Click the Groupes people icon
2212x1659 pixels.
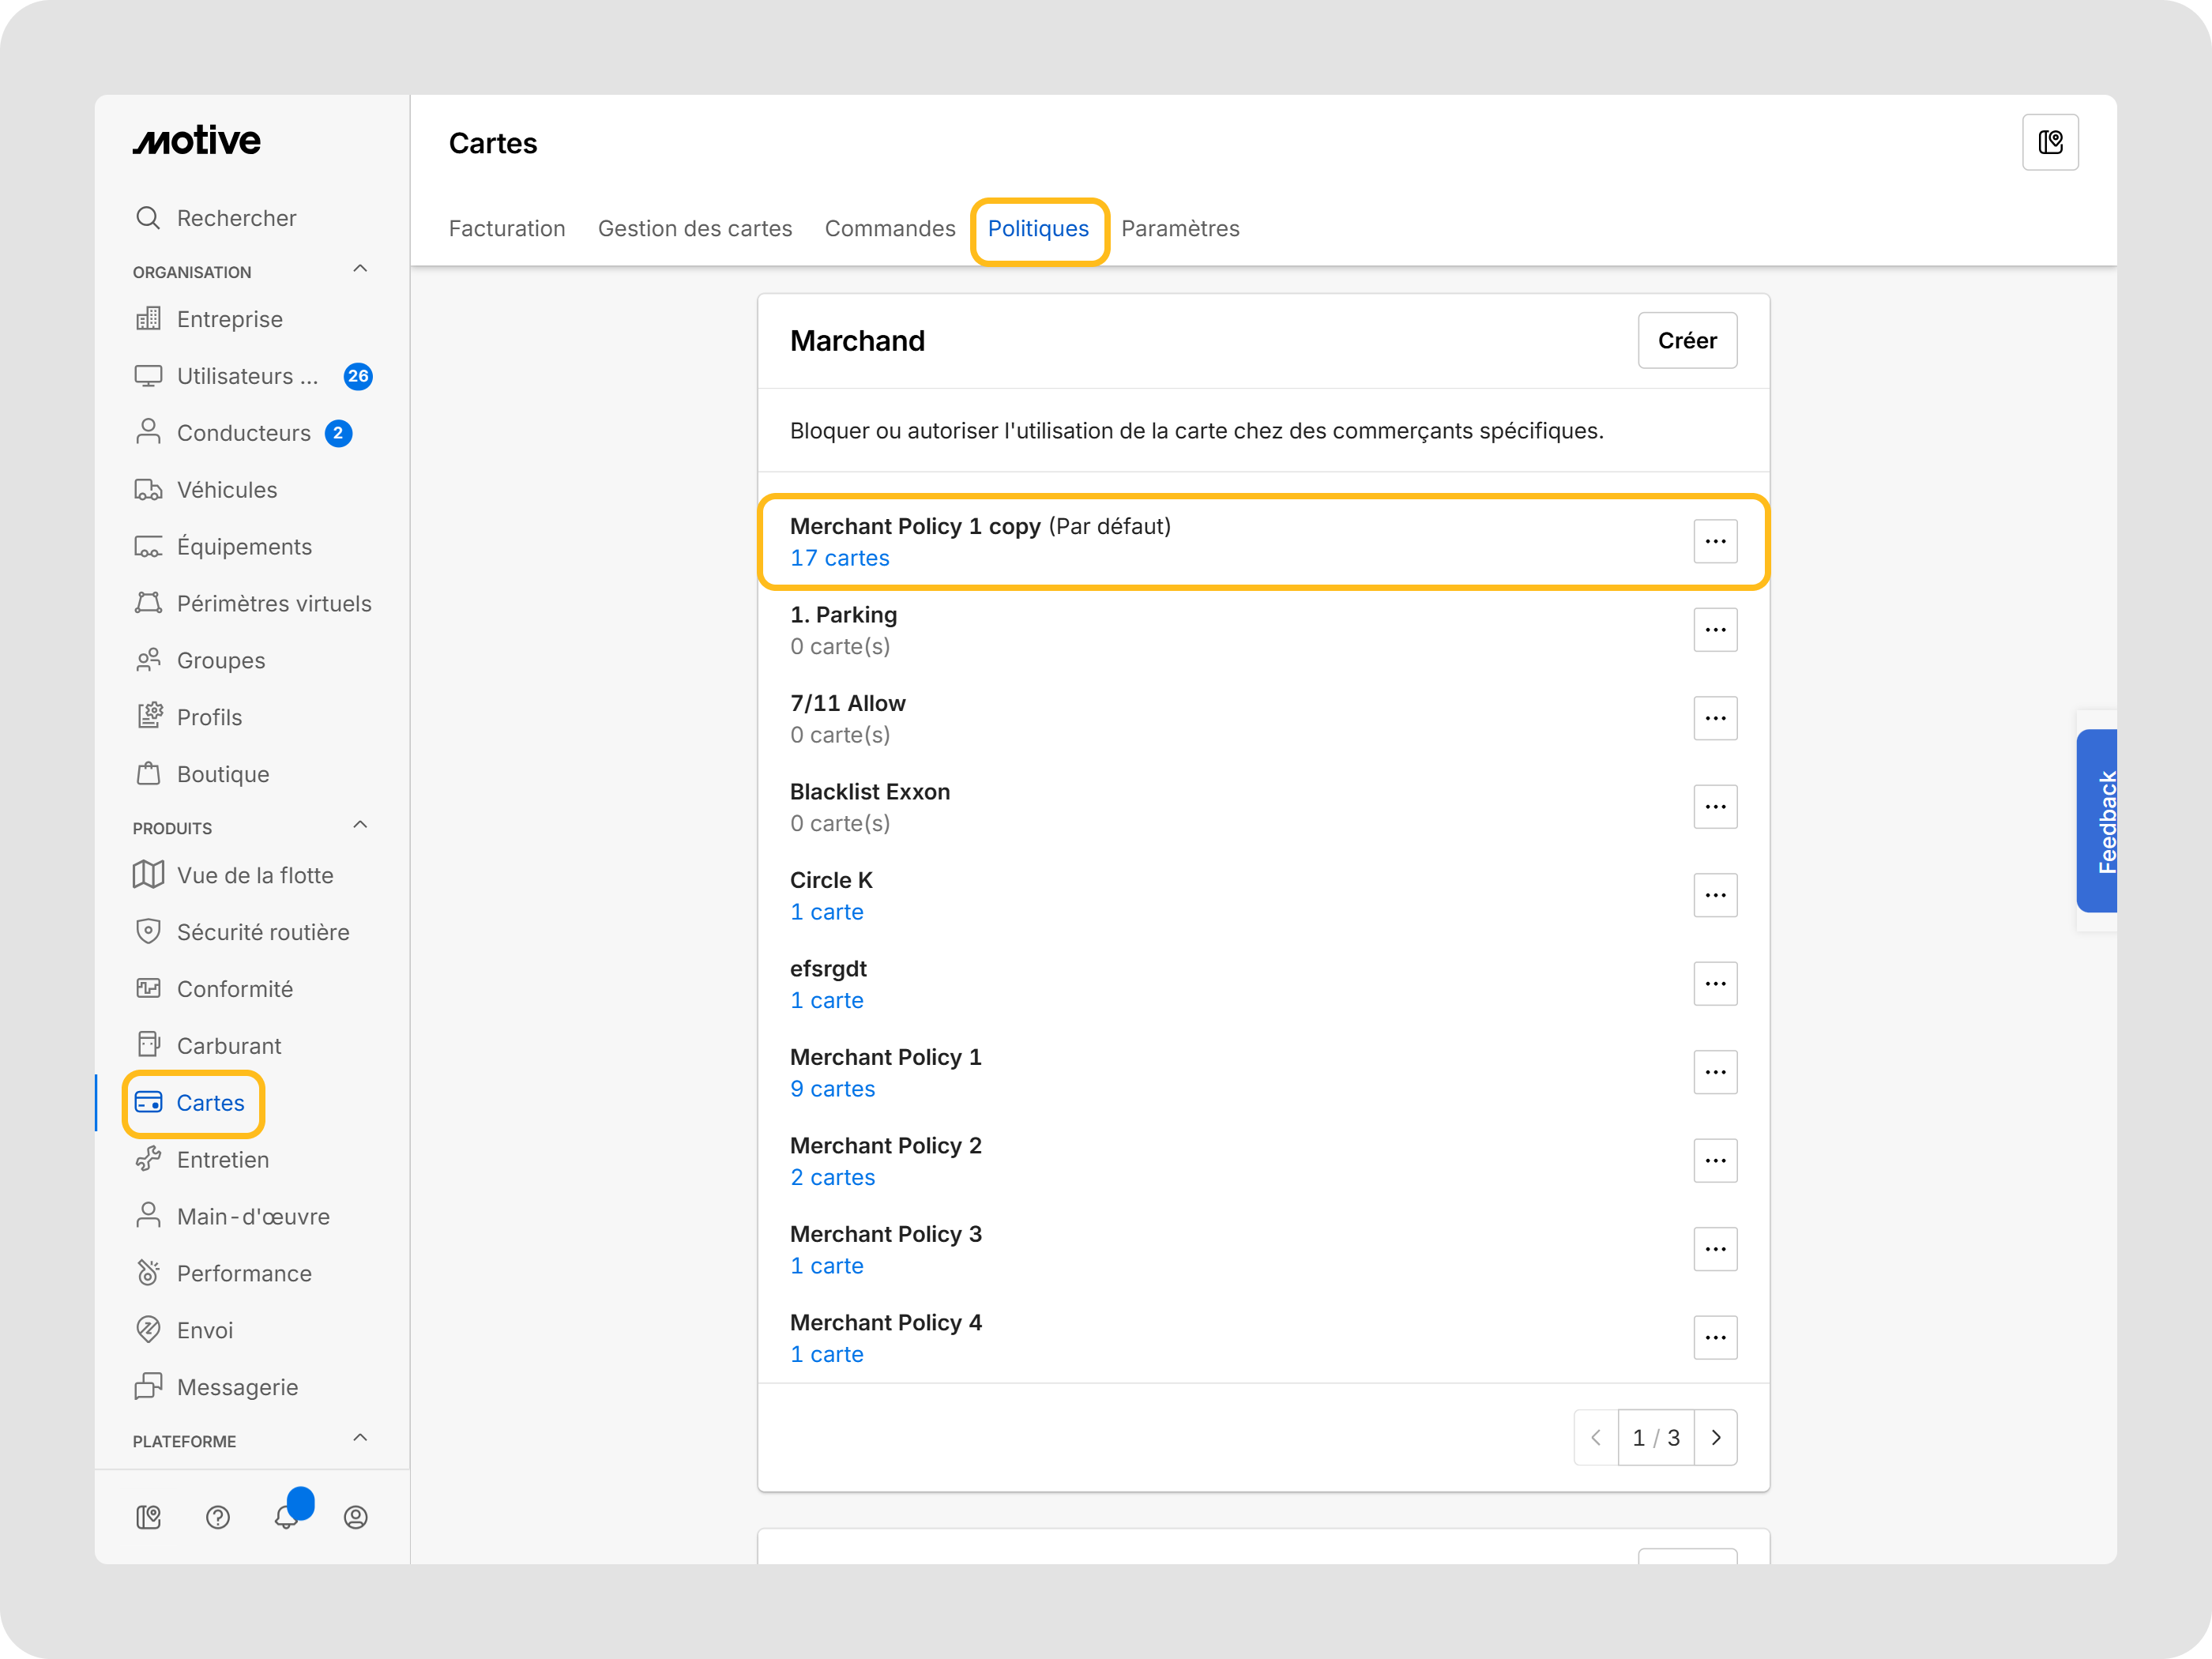(148, 660)
